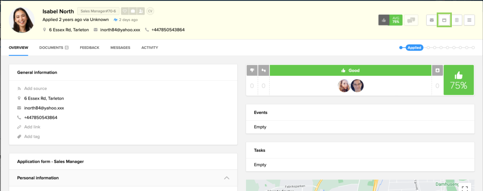The width and height of the screenshot is (483, 191).
Task: Click the Applied stage pill in pipeline
Action: (414, 48)
